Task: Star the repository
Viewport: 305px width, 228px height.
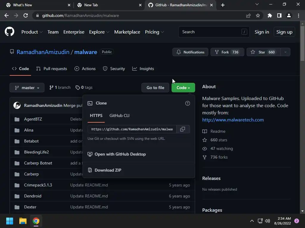Action: coord(264,52)
